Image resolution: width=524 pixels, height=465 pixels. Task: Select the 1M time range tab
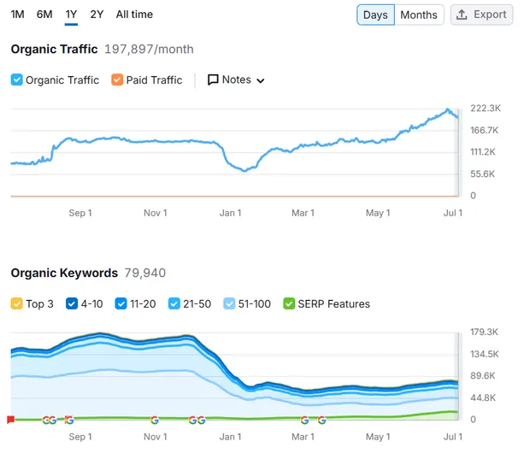point(17,15)
